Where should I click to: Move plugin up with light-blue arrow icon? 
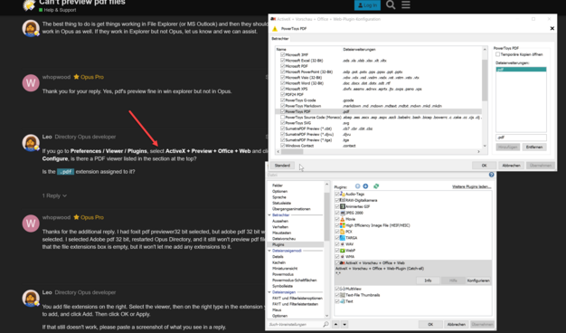(357, 186)
